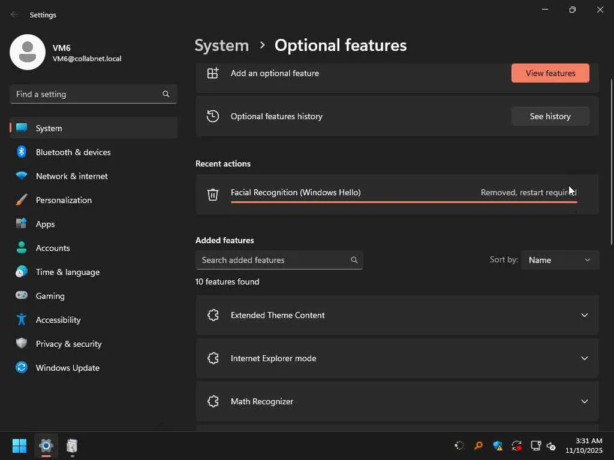
Task: Open the Time & language section
Action: click(68, 272)
